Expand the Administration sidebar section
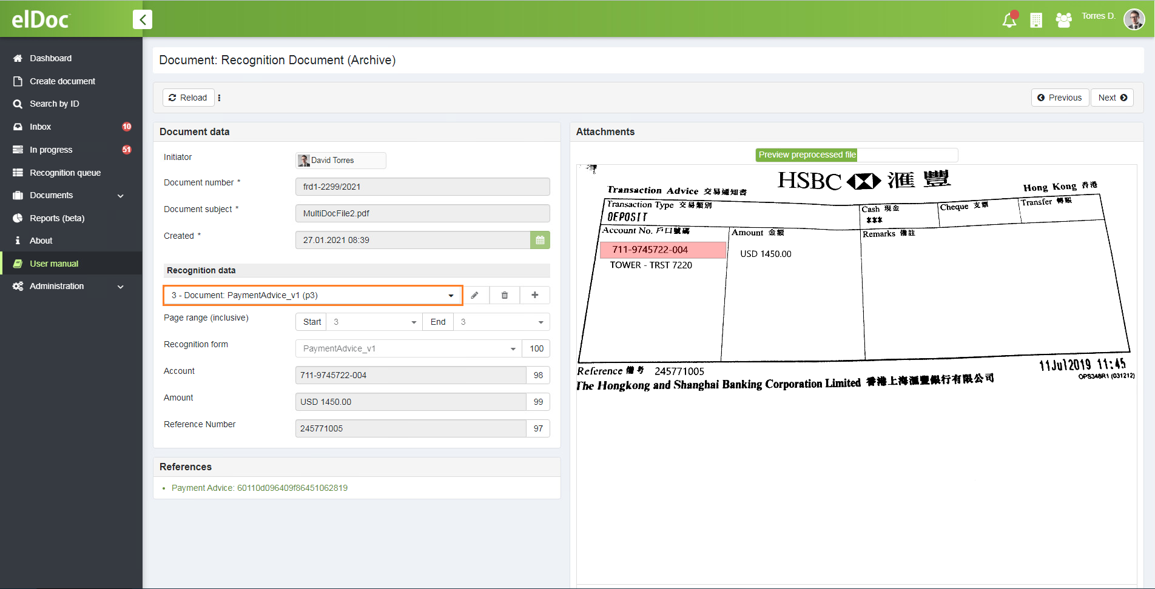 [x=57, y=286]
